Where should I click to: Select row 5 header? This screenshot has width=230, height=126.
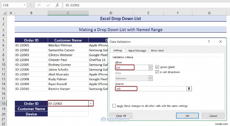point(3,40)
